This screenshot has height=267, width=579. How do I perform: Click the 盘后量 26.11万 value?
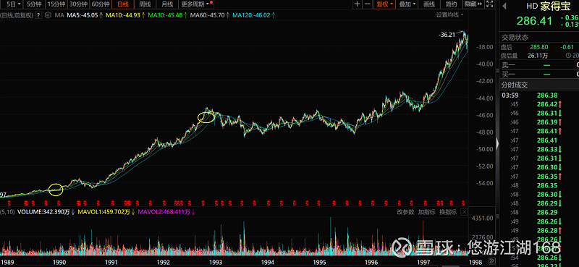click(x=538, y=56)
